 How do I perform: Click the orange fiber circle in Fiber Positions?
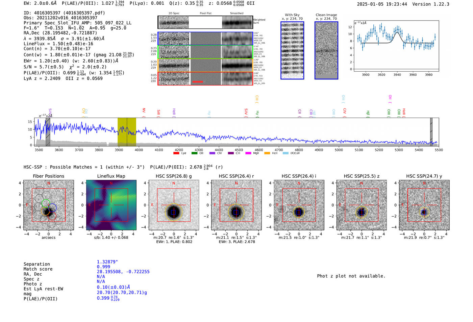point(45,212)
